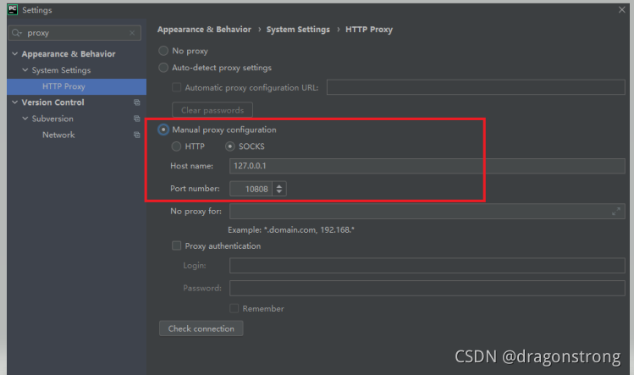Select Manual proxy configuration radio
The width and height of the screenshot is (634, 375).
[163, 130]
